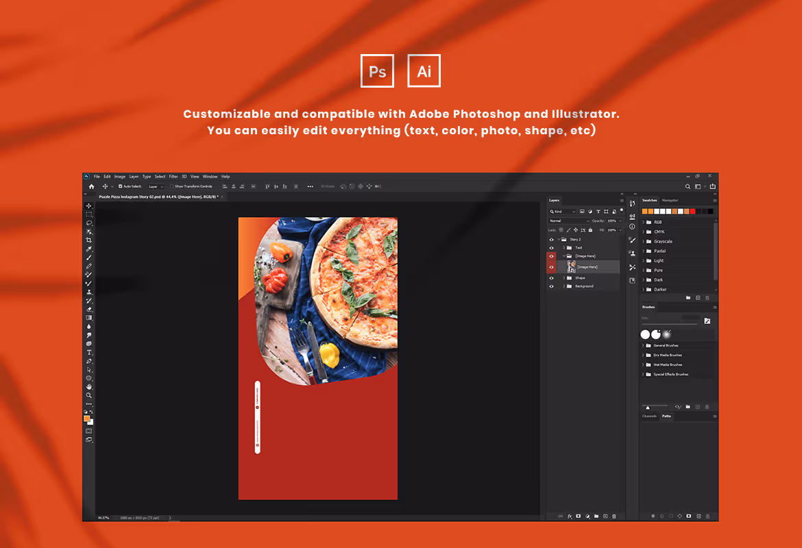
Task: Open the File menu
Action: coord(97,177)
